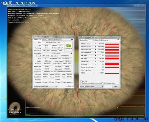149x122 pixels.
Task: Enable Continue refreshing in background checkbox
Action: point(81,83)
